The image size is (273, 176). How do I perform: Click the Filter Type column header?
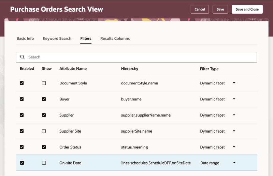209,69
